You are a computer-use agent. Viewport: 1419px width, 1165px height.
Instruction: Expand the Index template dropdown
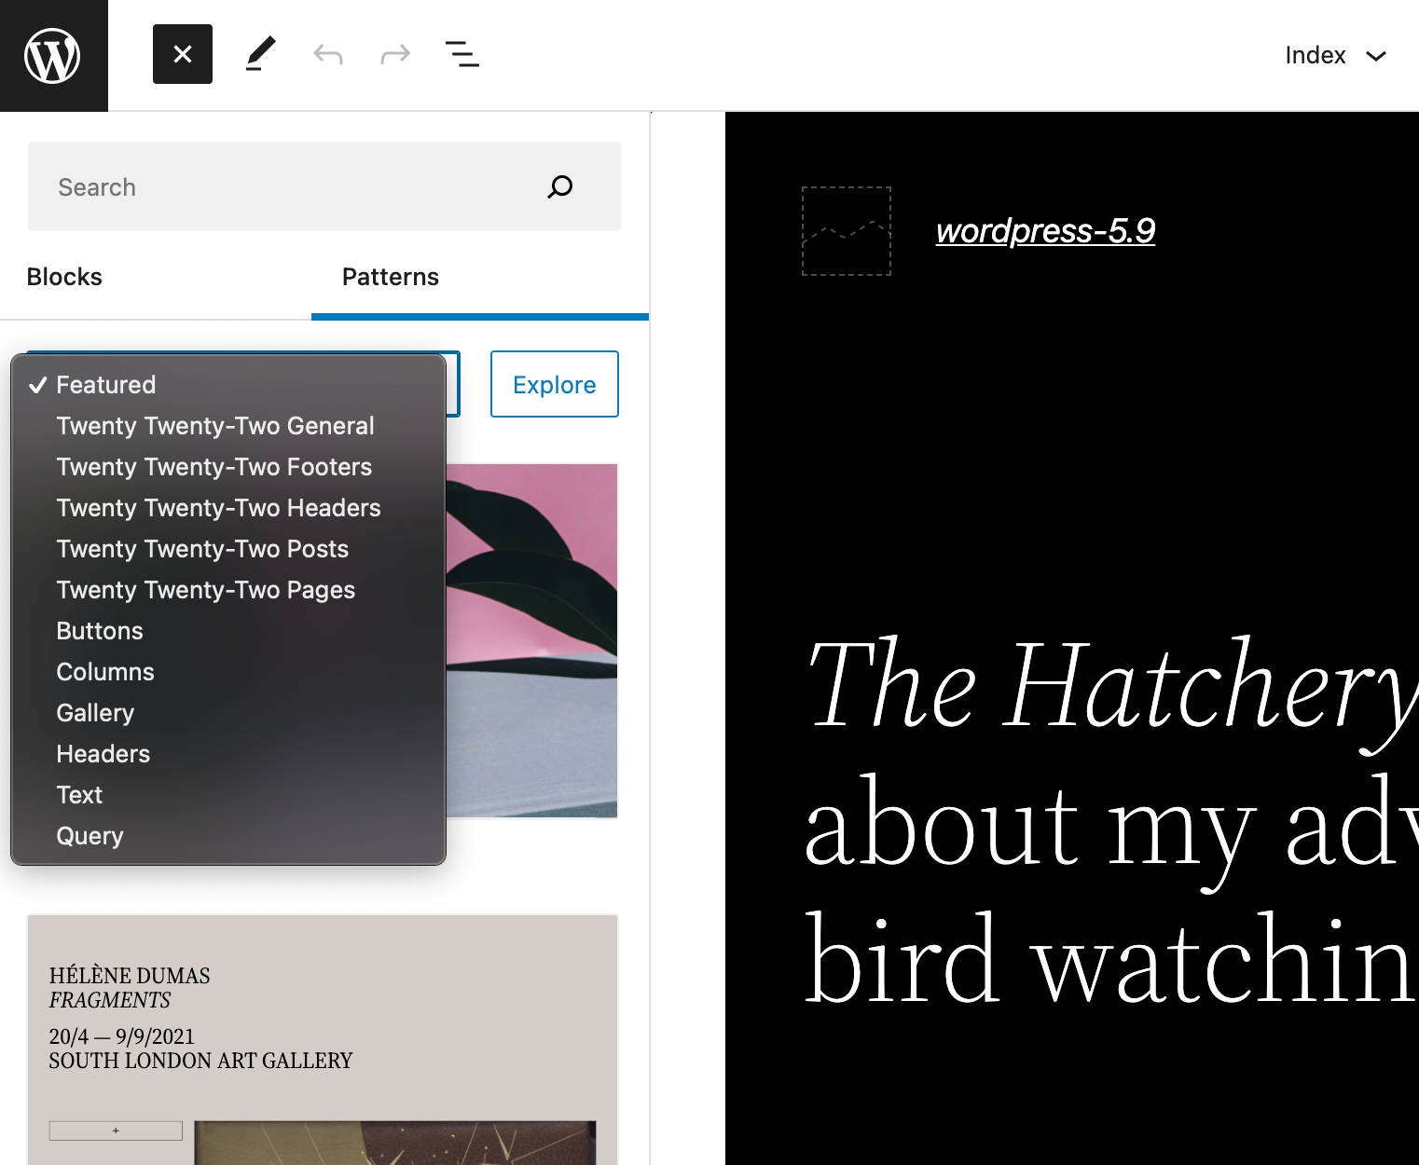tap(1335, 56)
